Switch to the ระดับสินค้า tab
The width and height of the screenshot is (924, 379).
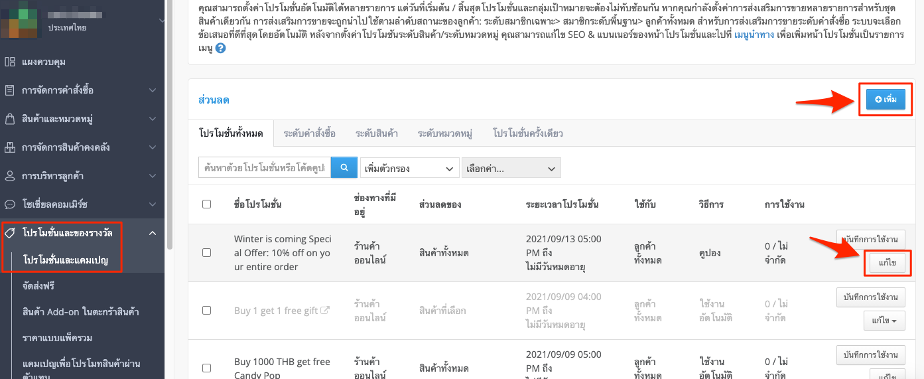click(376, 133)
